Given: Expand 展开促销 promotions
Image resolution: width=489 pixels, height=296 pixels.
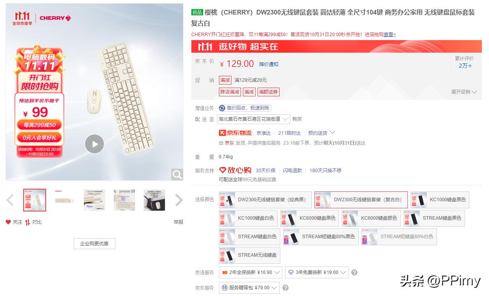Looking at the screenshot, I should point(464,92).
